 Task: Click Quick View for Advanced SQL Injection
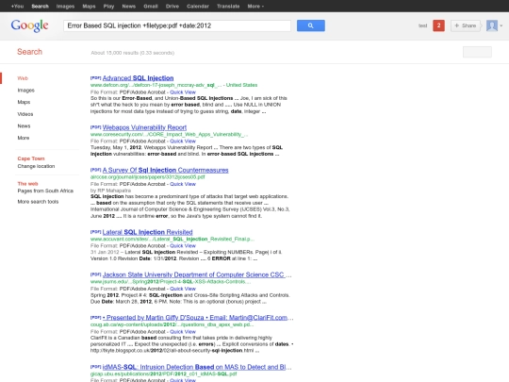pos(183,91)
